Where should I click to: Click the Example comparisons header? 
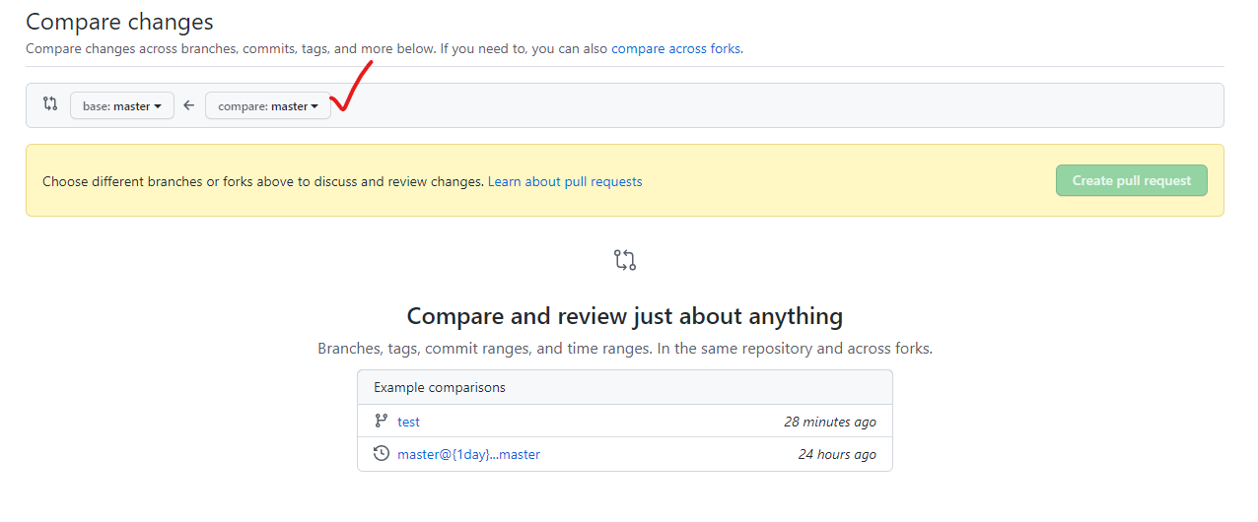coord(625,387)
